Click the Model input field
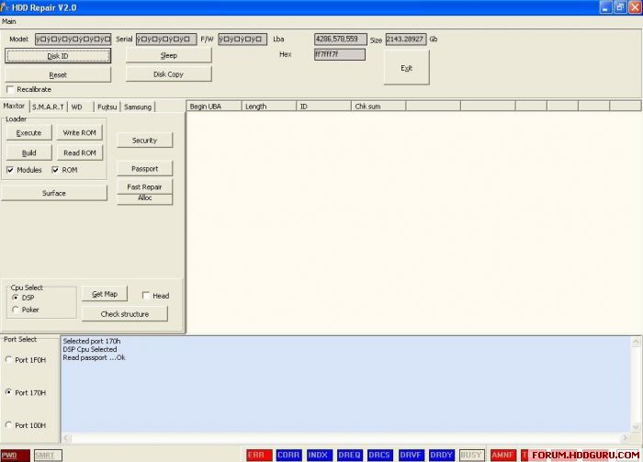 pyautogui.click(x=73, y=39)
